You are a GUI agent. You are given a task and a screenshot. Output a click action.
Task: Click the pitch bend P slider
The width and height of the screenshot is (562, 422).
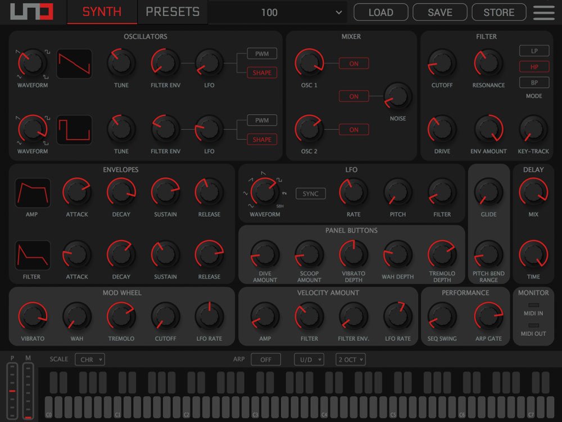pyautogui.click(x=12, y=390)
